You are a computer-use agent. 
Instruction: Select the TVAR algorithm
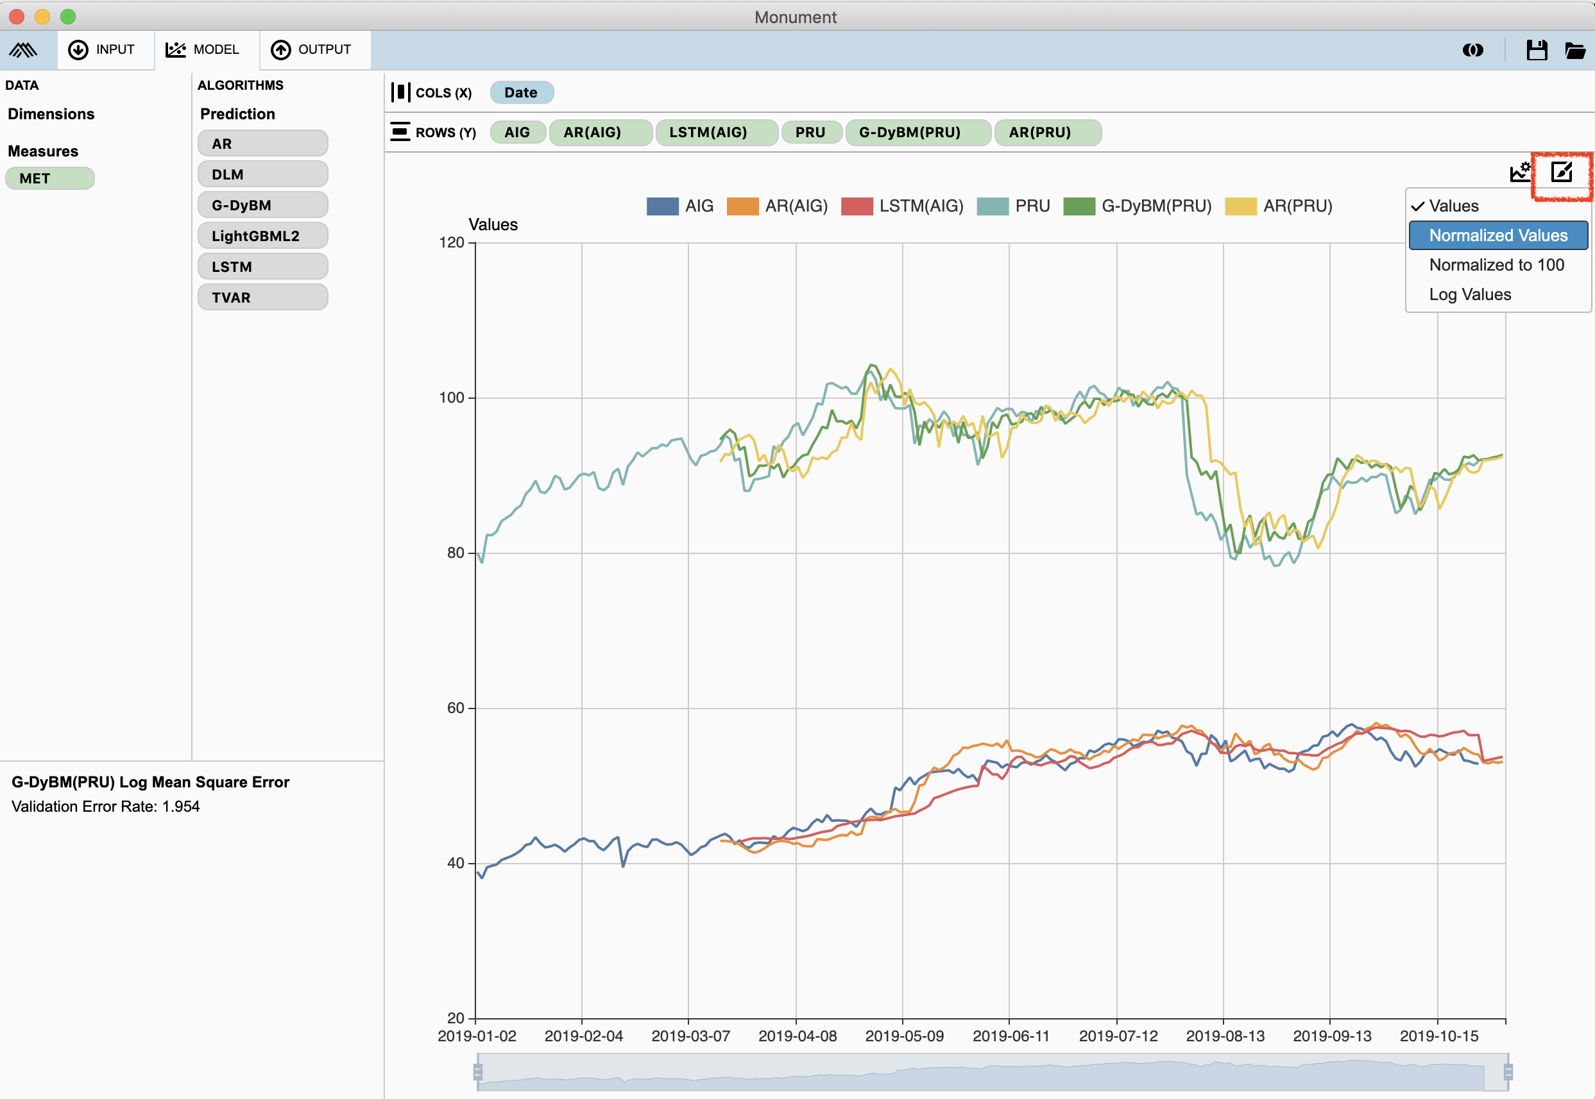point(262,297)
